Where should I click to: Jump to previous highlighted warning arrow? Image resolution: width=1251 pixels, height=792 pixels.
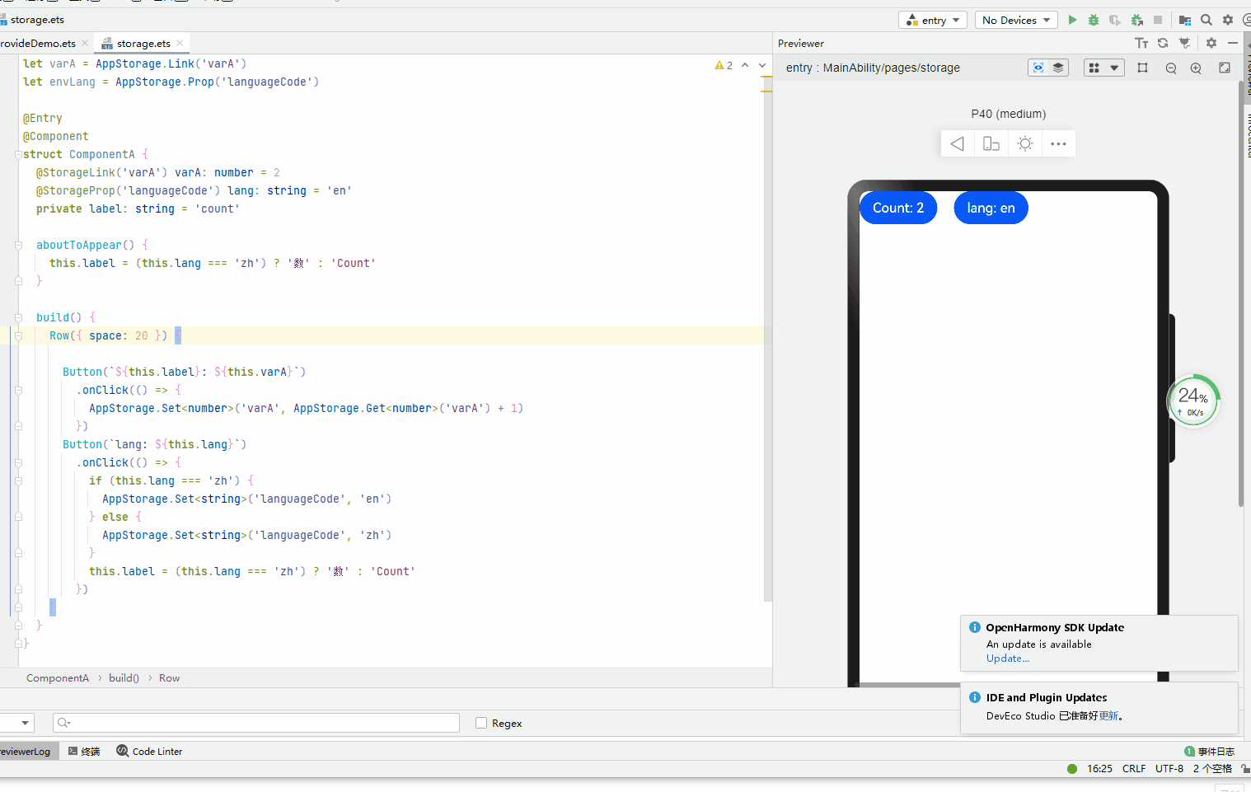745,65
